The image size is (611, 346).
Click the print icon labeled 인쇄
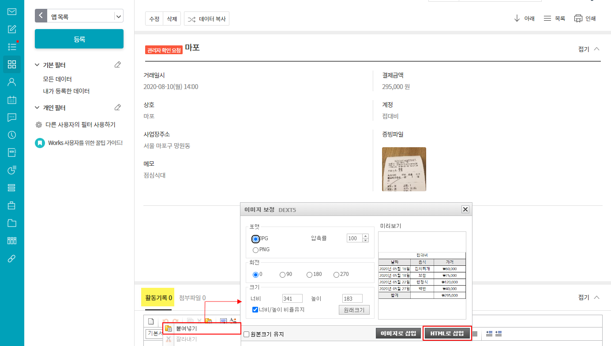585,19
